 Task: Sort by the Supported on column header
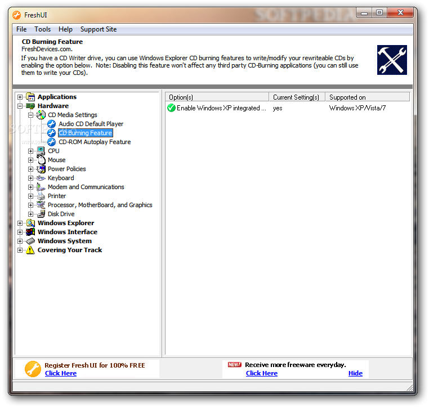(368, 97)
